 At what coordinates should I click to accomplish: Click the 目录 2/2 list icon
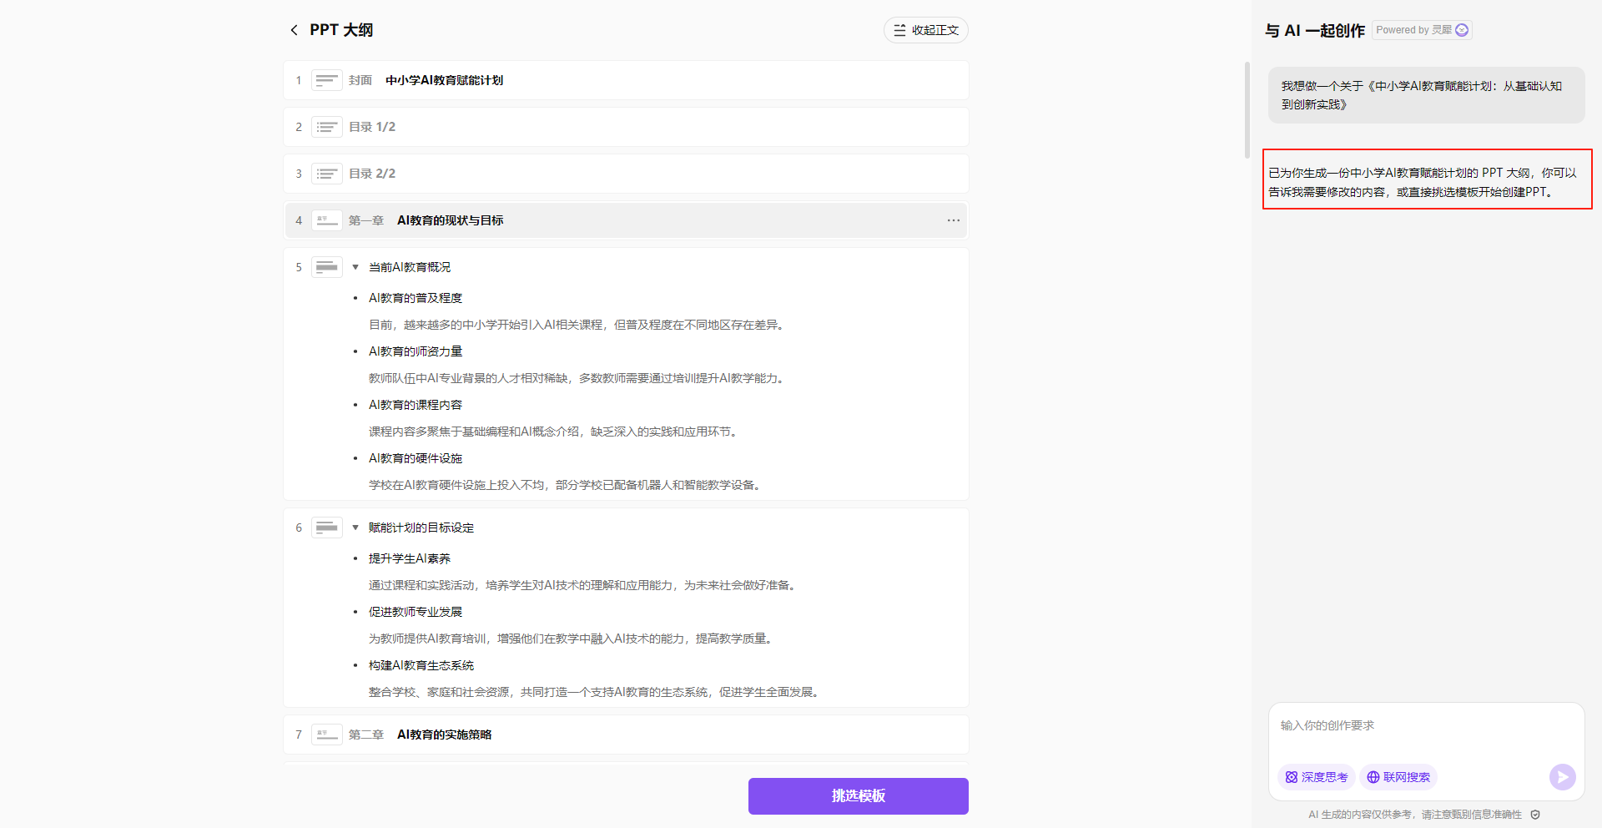click(x=327, y=174)
